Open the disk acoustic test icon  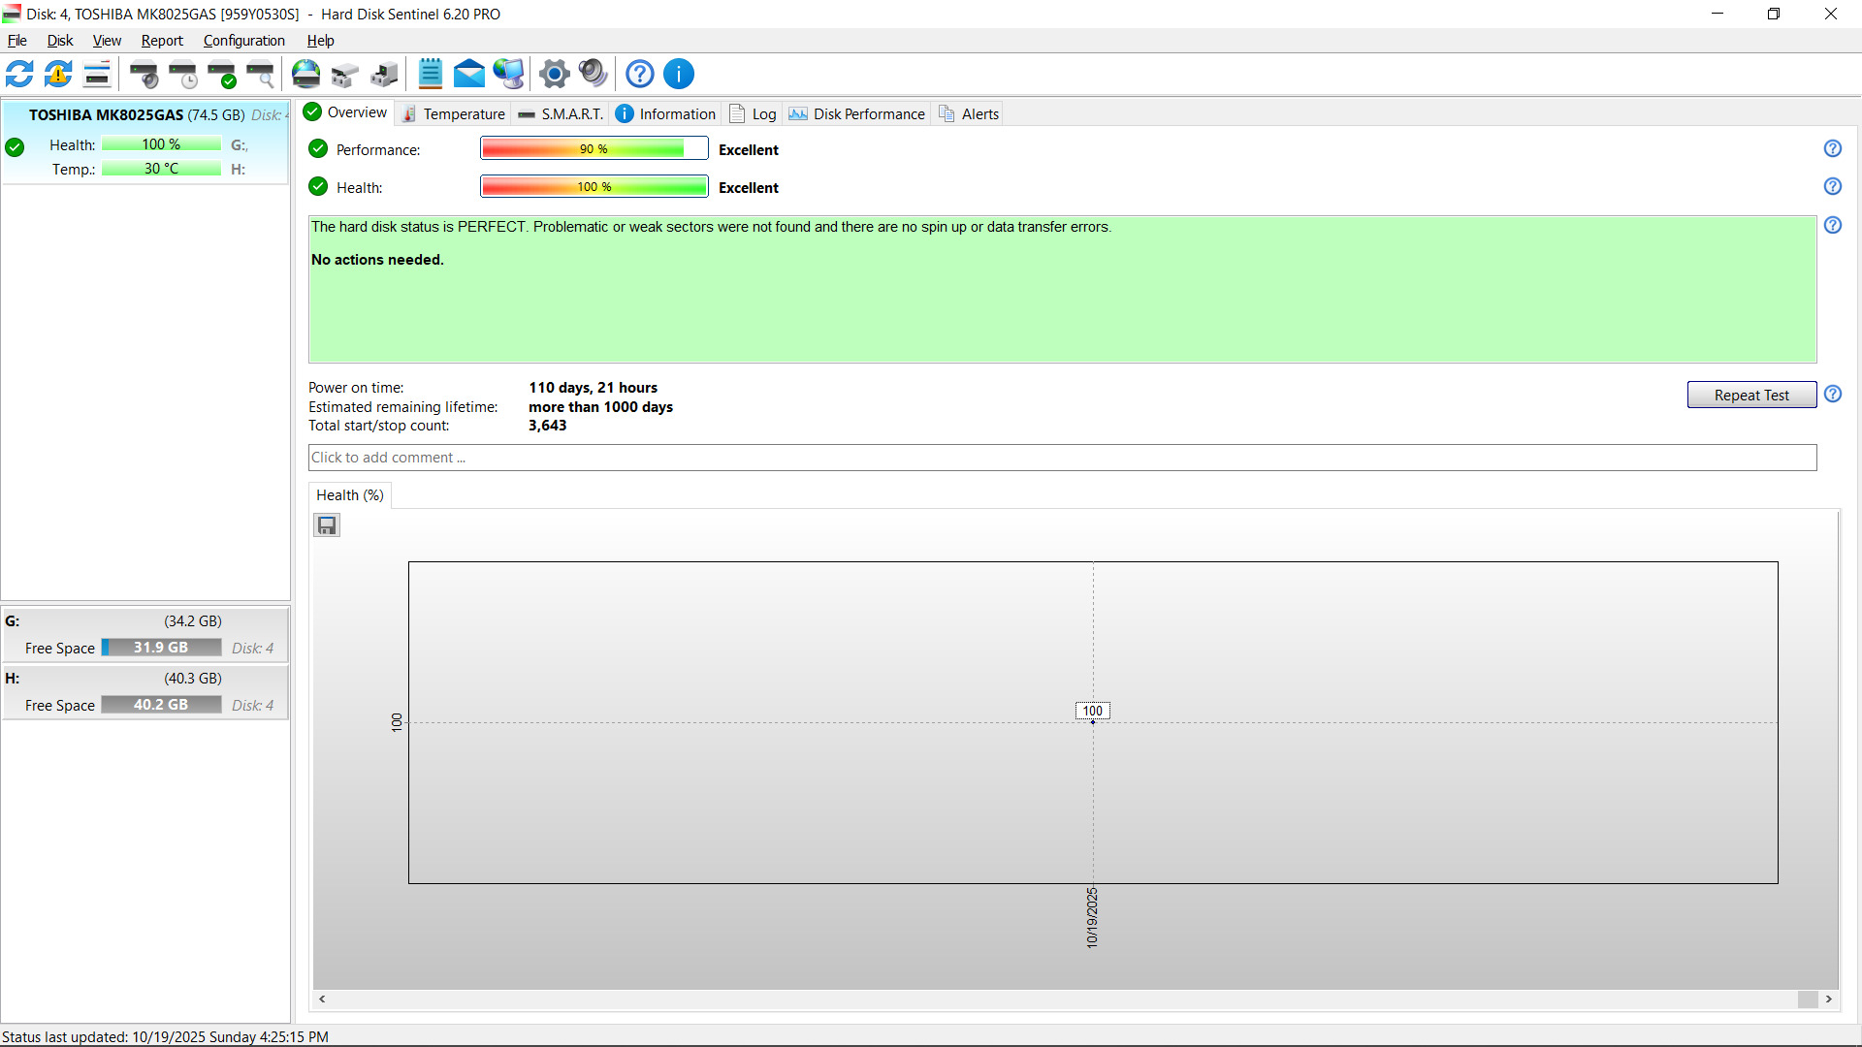pos(144,74)
